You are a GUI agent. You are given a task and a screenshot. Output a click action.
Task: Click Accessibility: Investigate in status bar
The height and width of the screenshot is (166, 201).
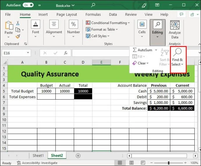tap(37, 163)
